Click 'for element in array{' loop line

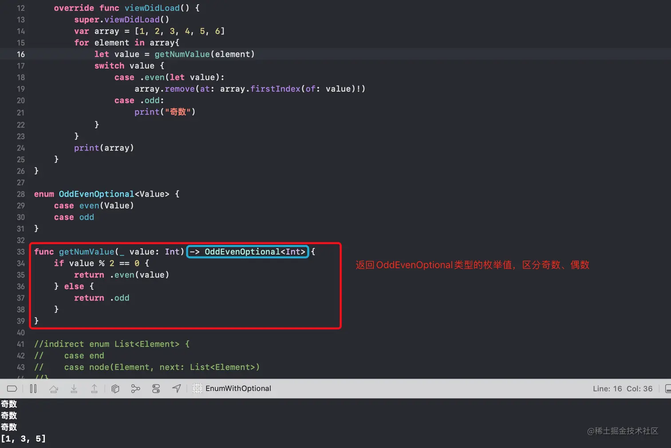pos(127,43)
